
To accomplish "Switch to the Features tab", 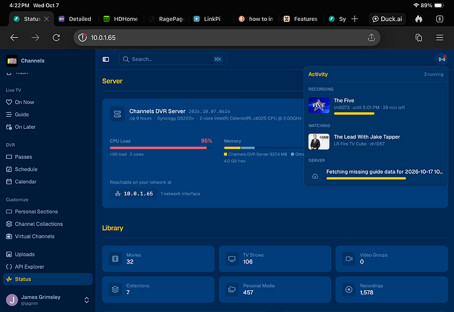I will click(301, 19).
